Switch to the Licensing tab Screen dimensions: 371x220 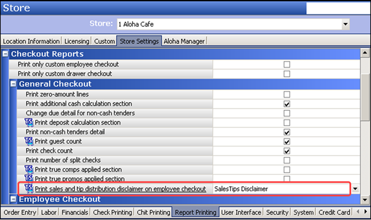click(77, 41)
